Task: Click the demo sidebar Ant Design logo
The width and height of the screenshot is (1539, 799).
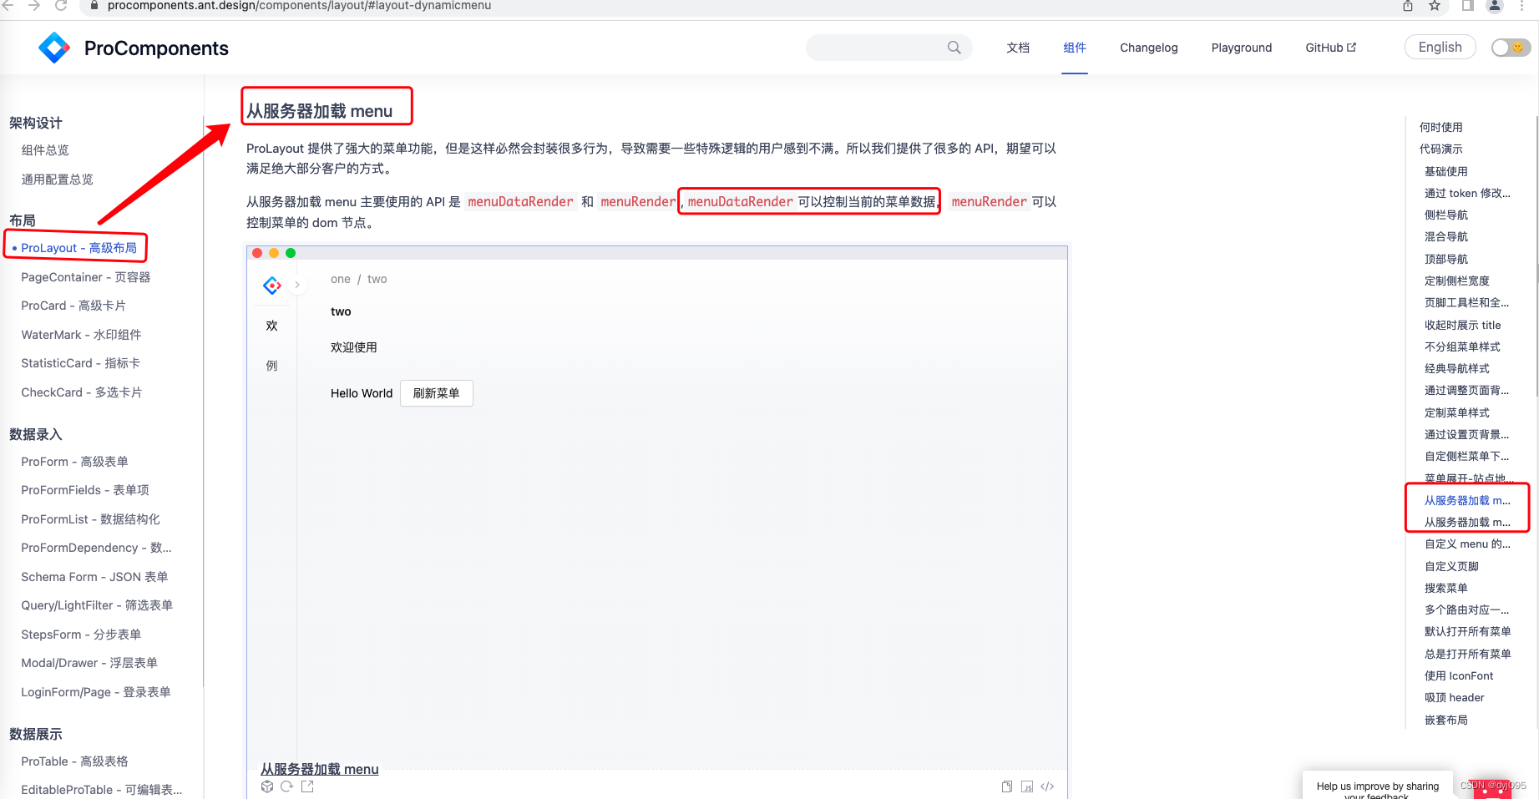Action: (272, 286)
